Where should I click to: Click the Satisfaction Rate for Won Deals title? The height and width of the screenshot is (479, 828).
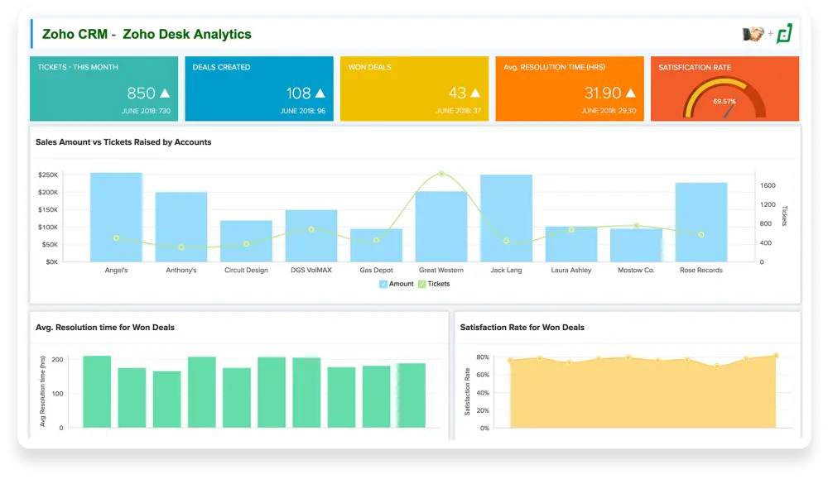point(522,327)
